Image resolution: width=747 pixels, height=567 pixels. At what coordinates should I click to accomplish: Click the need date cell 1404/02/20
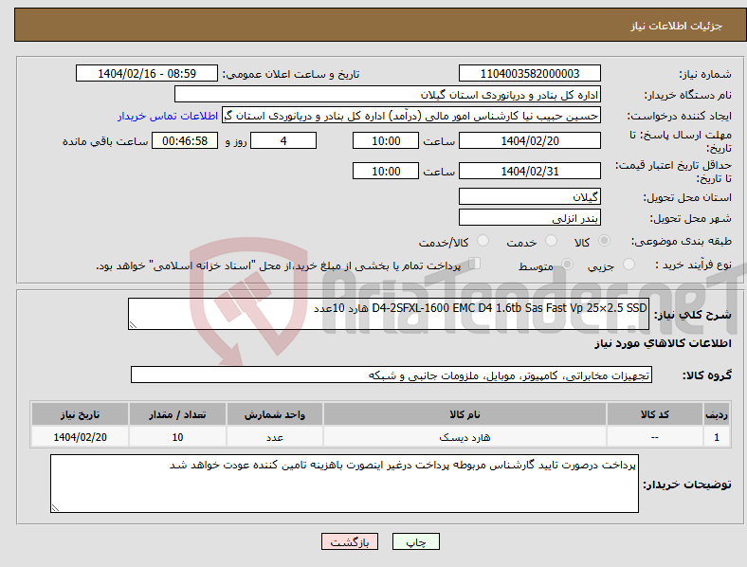point(80,437)
